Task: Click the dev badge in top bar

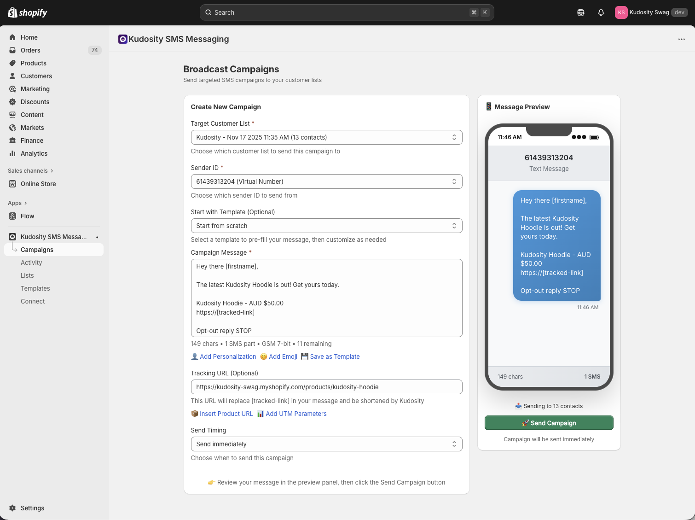Action: tap(679, 12)
